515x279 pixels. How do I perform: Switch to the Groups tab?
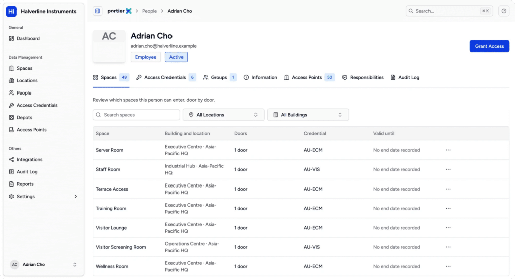coord(220,77)
